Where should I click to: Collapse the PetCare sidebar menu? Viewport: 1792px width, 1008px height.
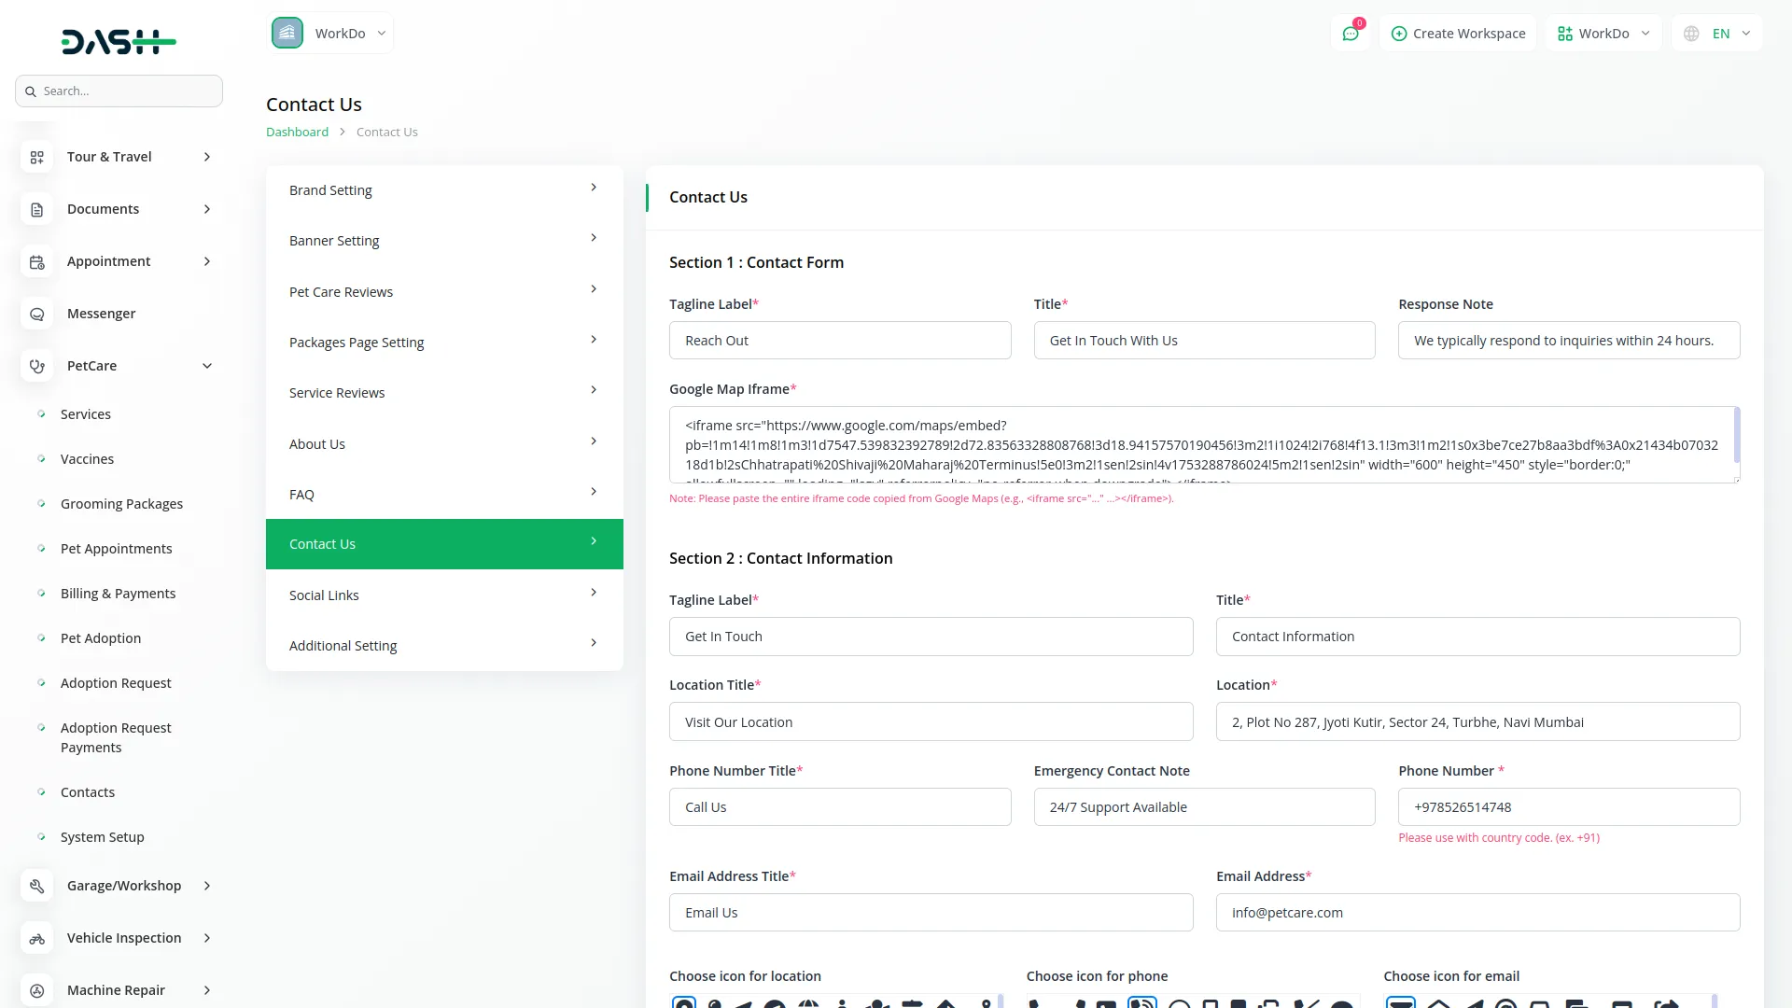(x=207, y=366)
